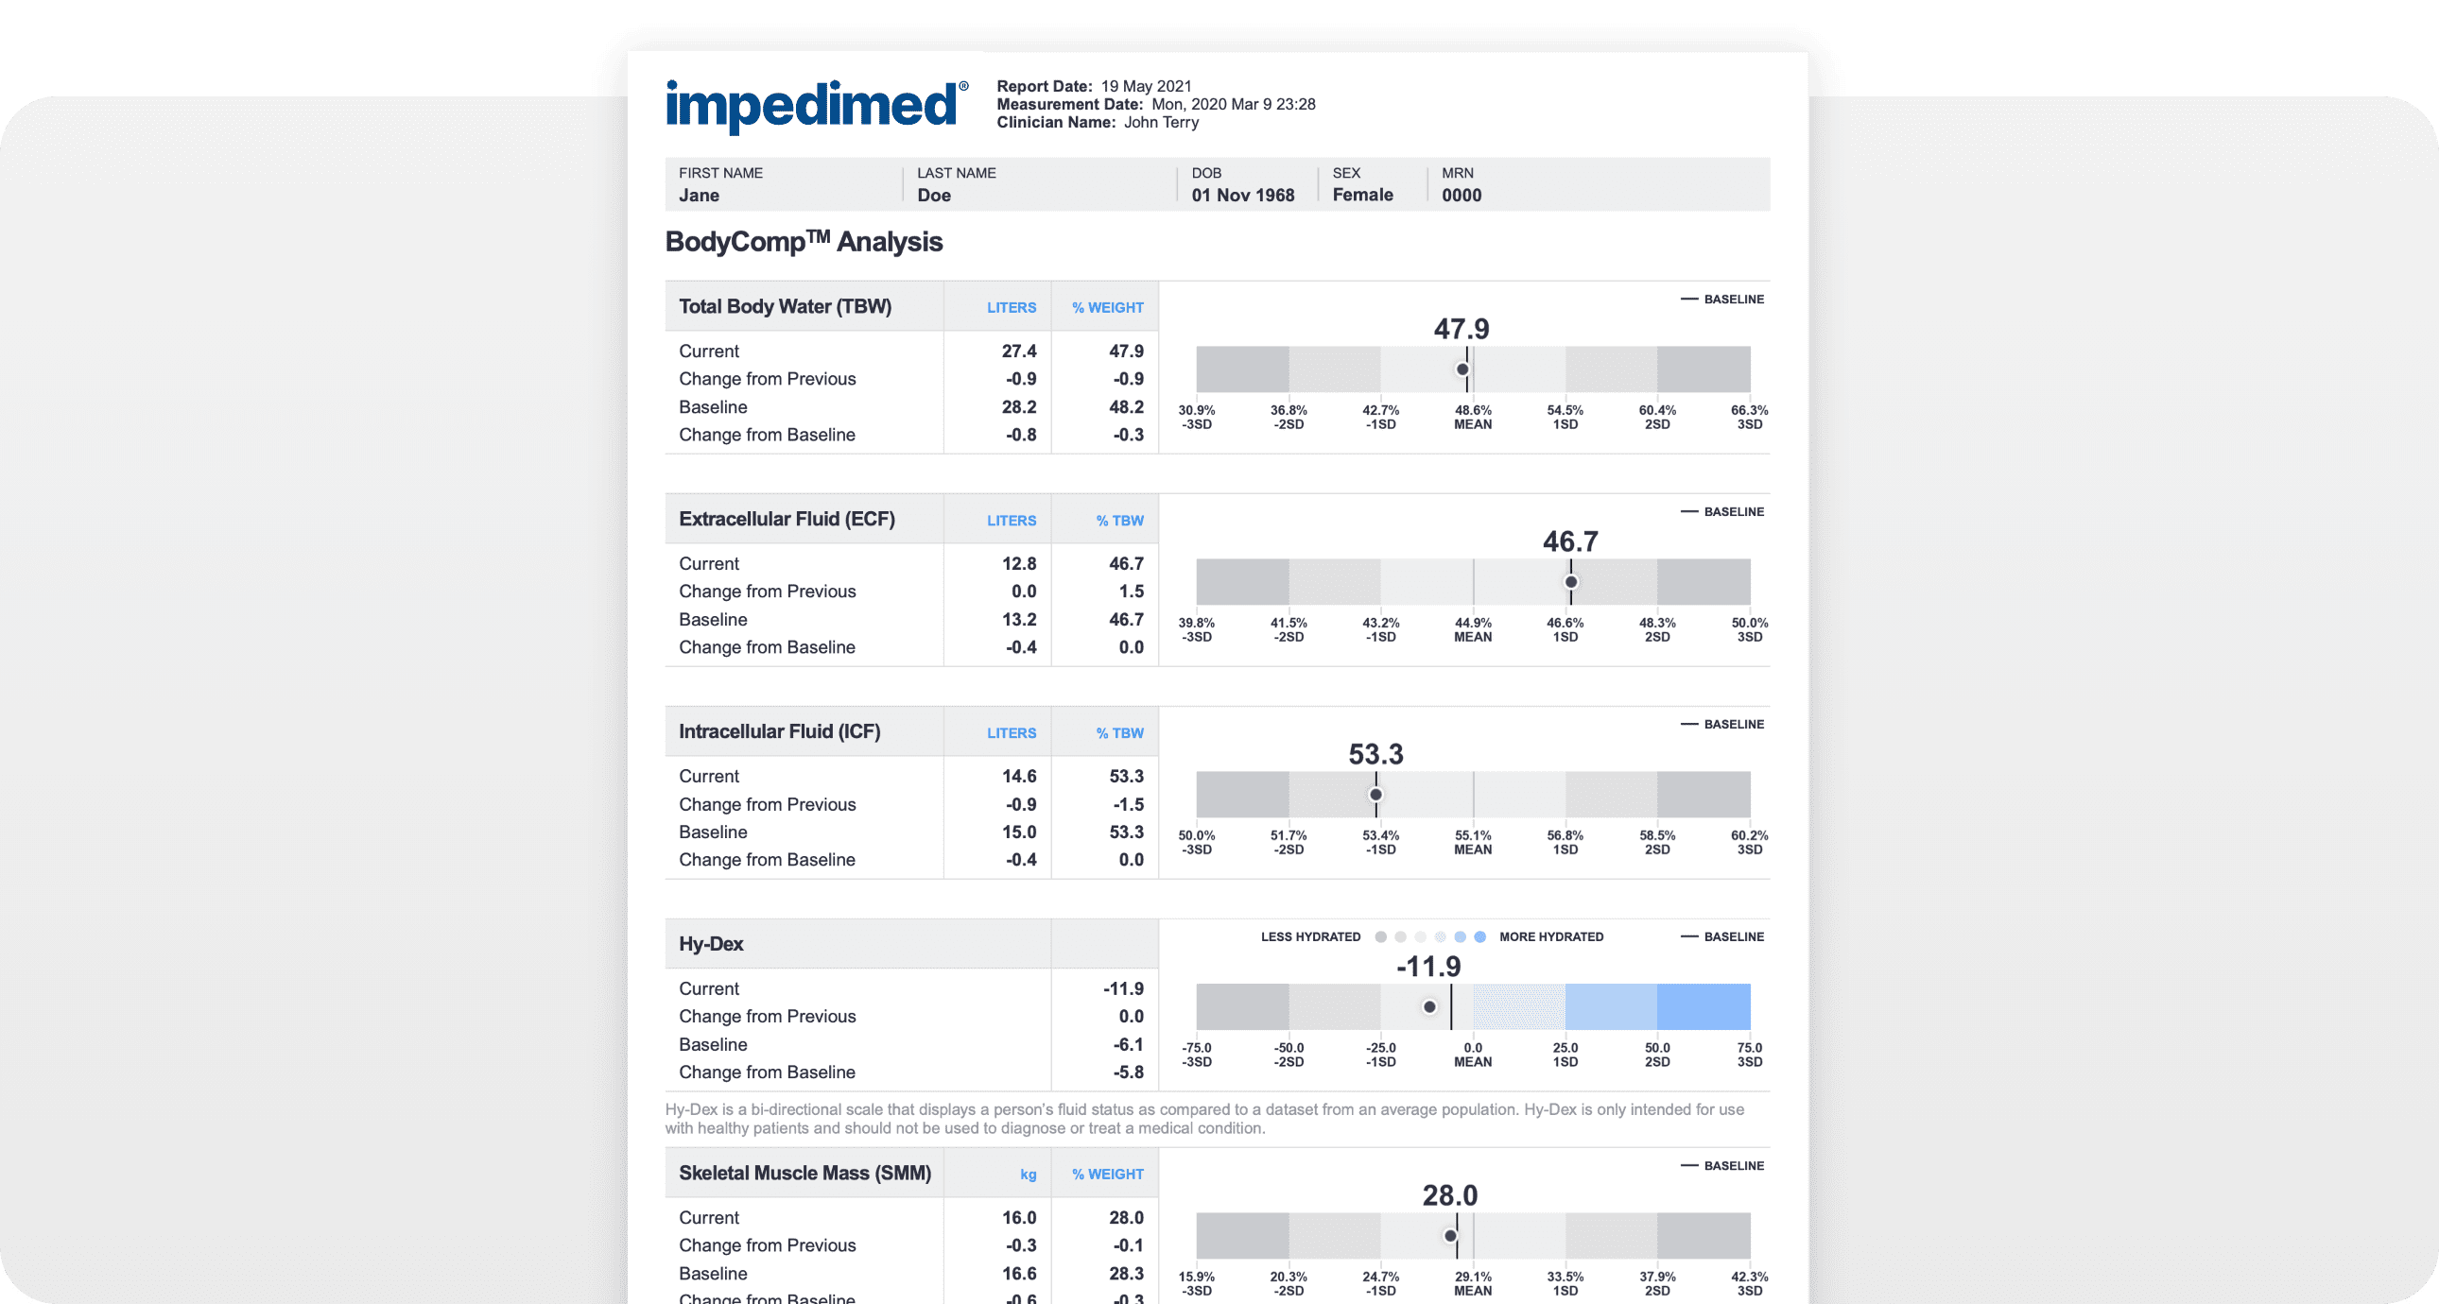Click Hy-Dex Change from Baseline value -5.8

point(1128,1072)
